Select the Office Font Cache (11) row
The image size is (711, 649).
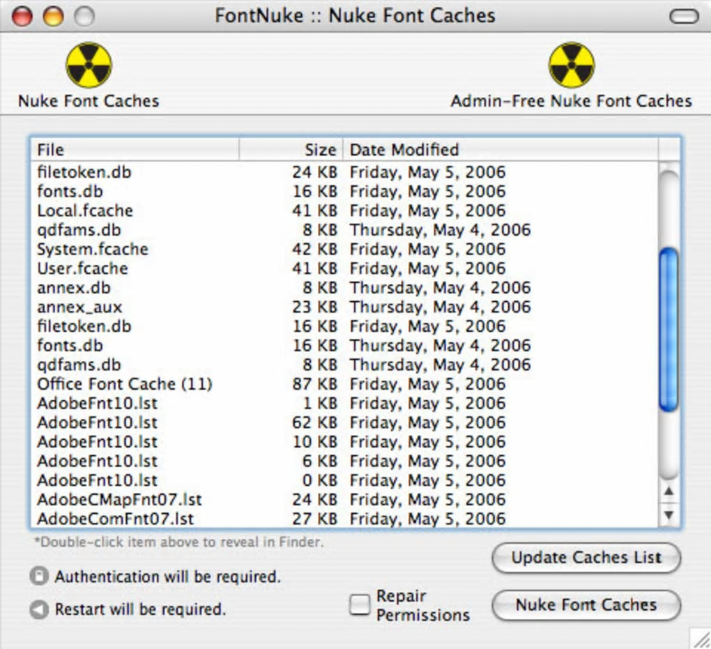(124, 384)
